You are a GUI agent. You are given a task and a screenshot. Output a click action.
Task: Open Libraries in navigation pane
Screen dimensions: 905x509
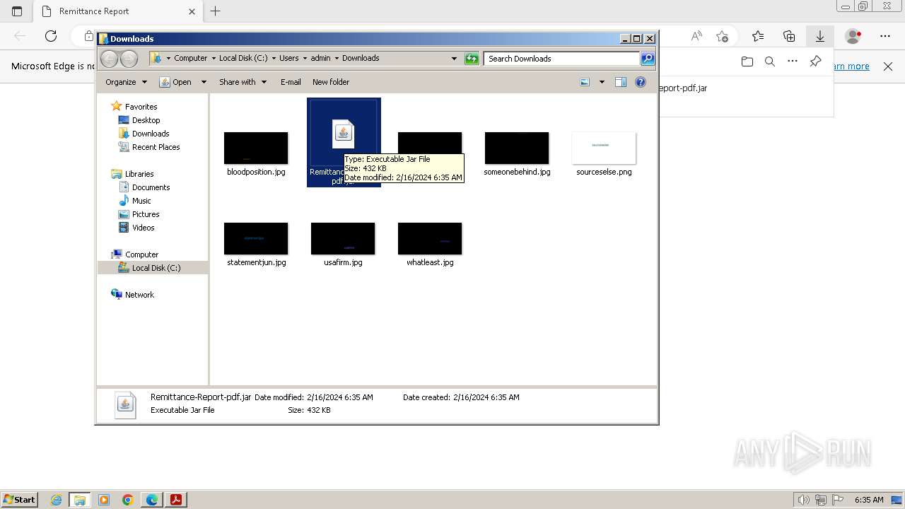click(139, 174)
